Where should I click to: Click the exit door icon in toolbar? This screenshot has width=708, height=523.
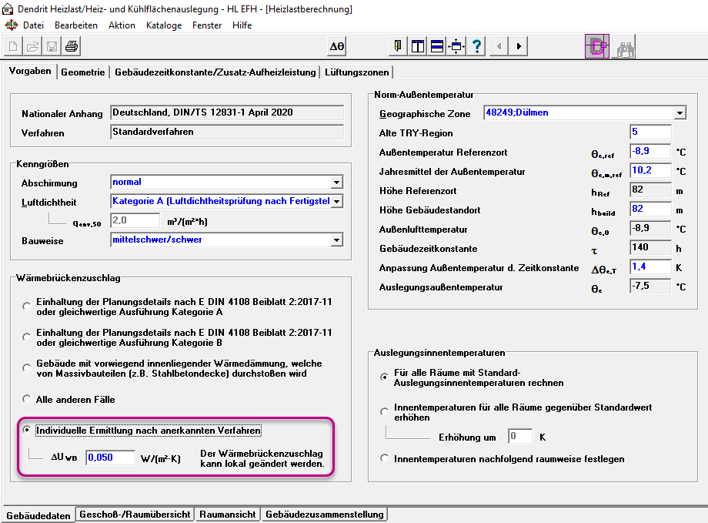(x=398, y=46)
